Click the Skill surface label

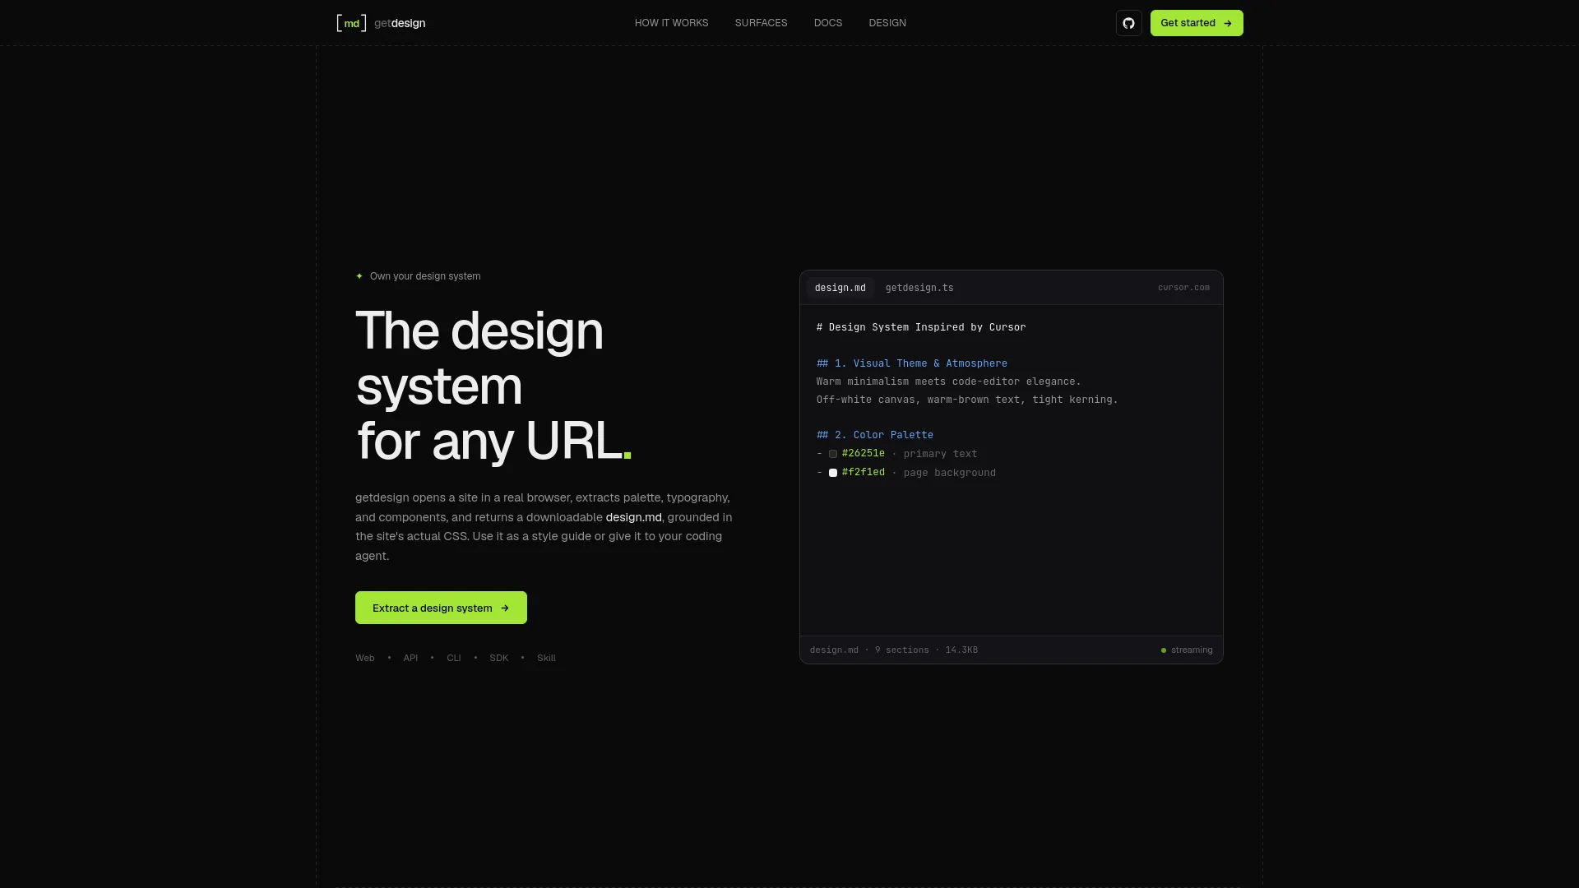click(546, 658)
